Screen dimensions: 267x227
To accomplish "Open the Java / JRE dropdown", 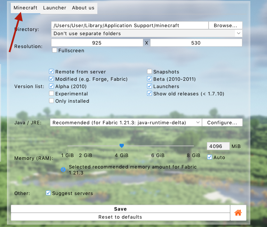I will [x=126, y=123].
